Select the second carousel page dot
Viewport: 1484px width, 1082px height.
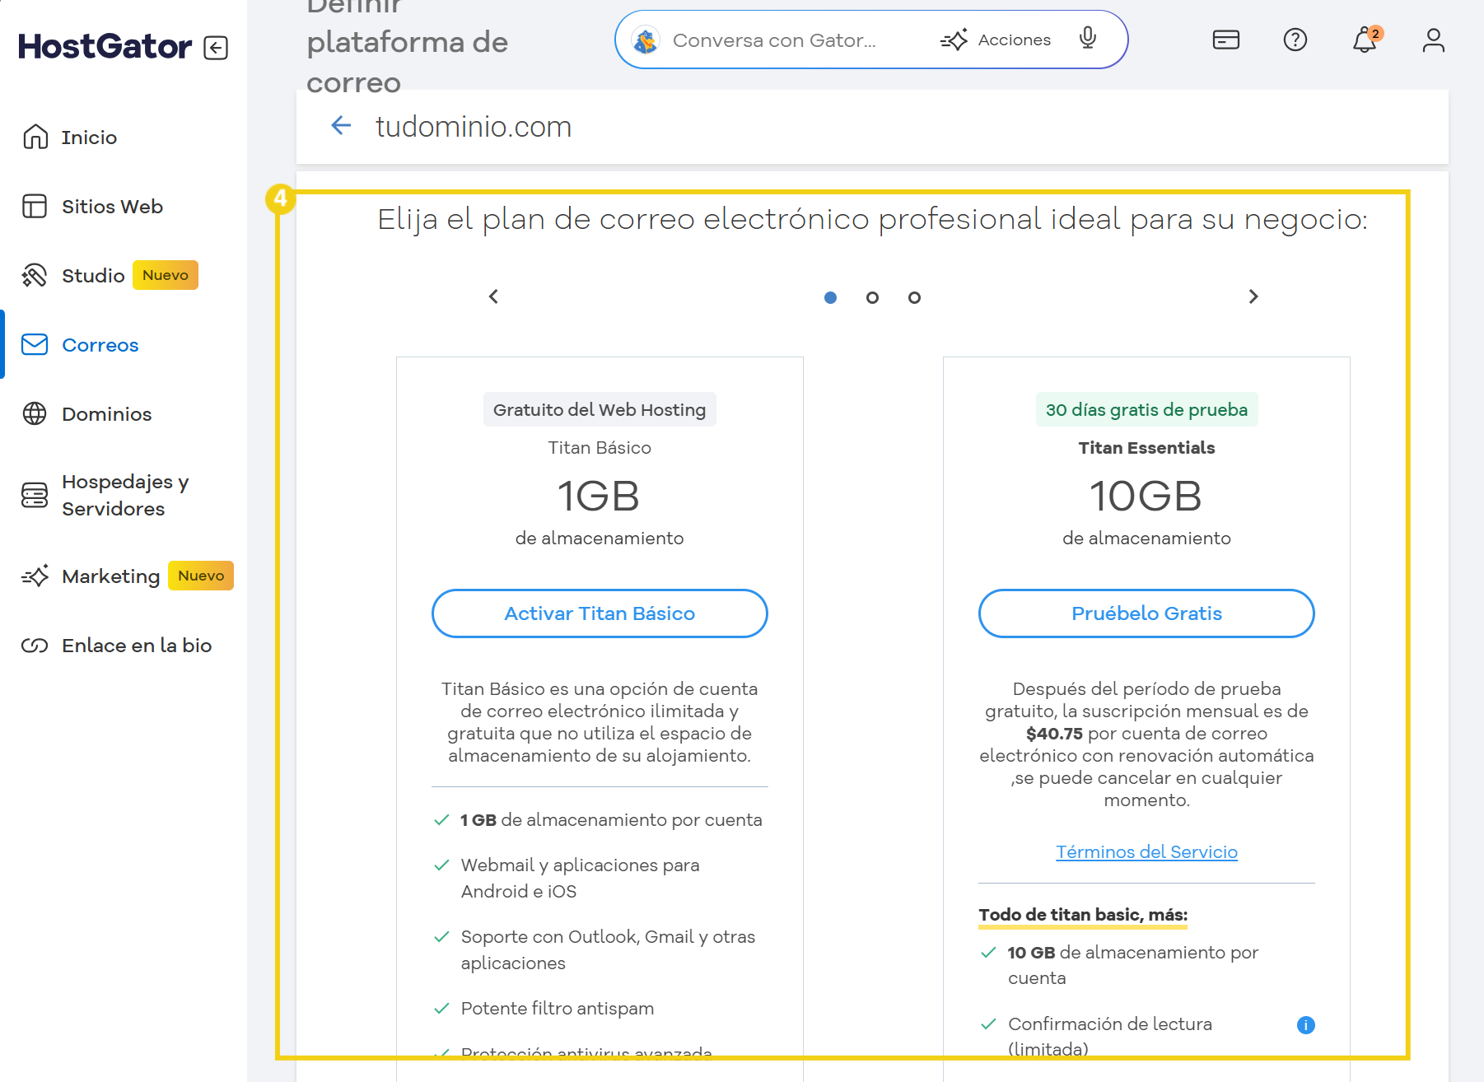(x=872, y=297)
